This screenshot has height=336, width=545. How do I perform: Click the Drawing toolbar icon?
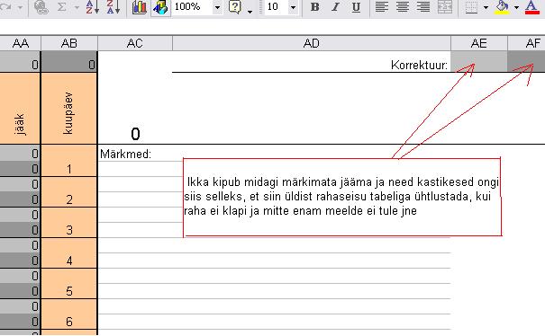tap(160, 7)
